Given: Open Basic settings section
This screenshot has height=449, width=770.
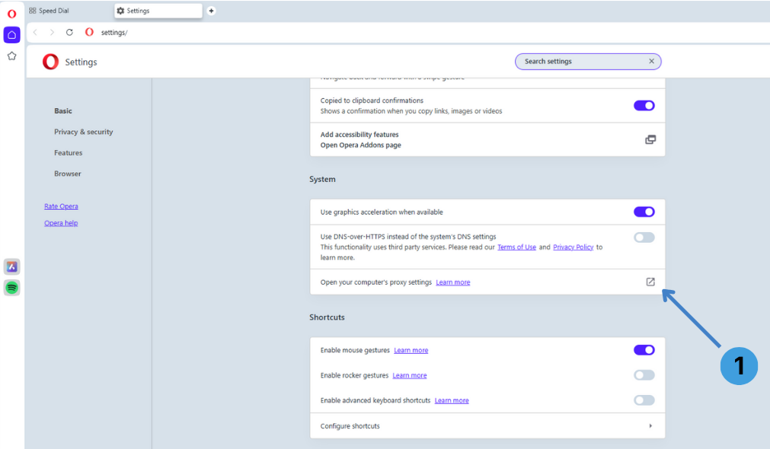Looking at the screenshot, I should [x=63, y=111].
